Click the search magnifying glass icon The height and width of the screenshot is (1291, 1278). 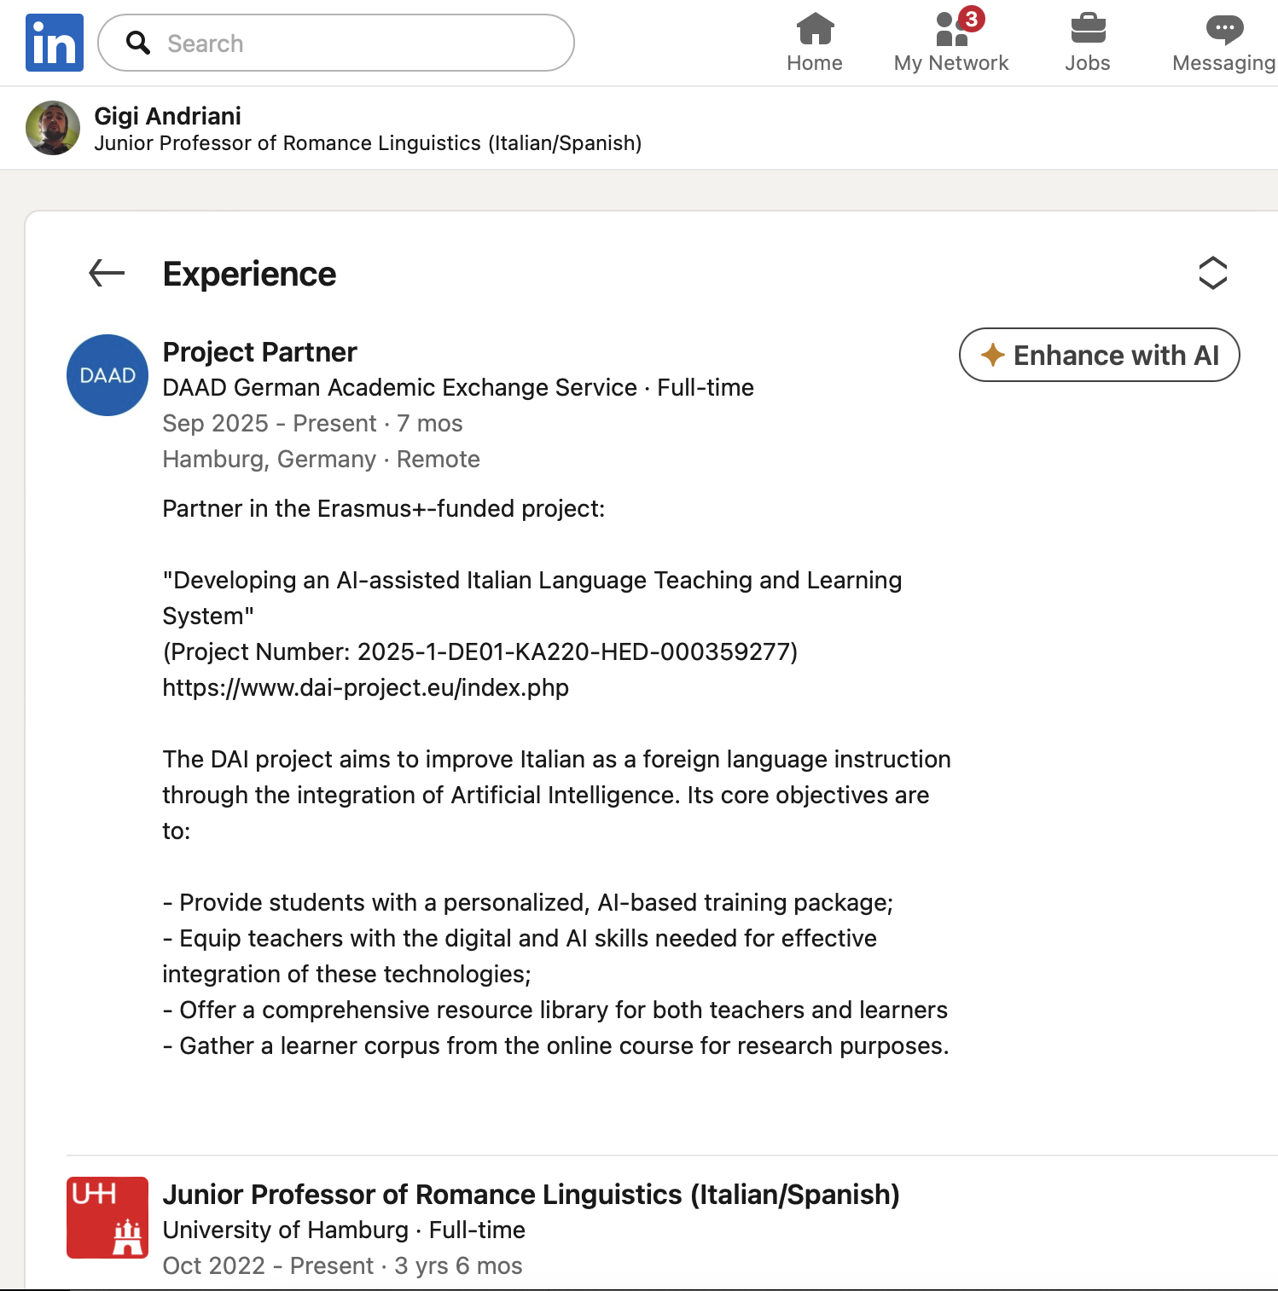138,43
